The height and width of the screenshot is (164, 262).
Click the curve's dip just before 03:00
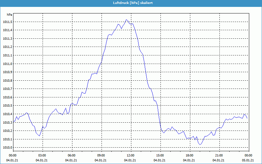(x=39, y=135)
